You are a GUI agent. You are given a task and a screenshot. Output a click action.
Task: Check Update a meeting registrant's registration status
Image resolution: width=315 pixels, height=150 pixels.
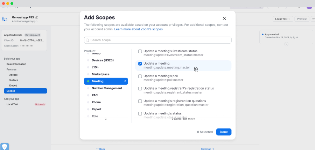[x=140, y=89]
